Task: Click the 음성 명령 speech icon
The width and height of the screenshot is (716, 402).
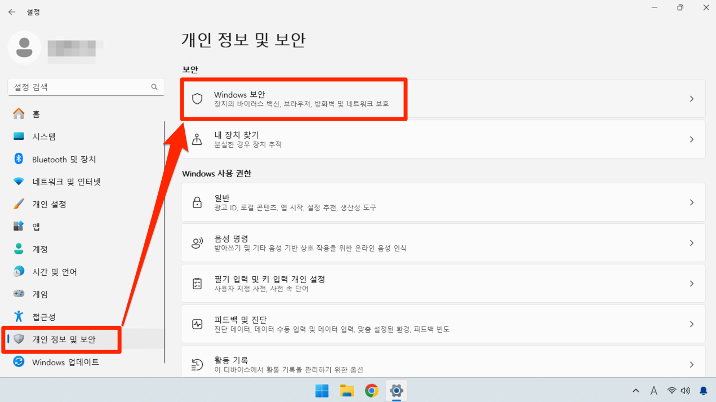Action: pos(197,243)
